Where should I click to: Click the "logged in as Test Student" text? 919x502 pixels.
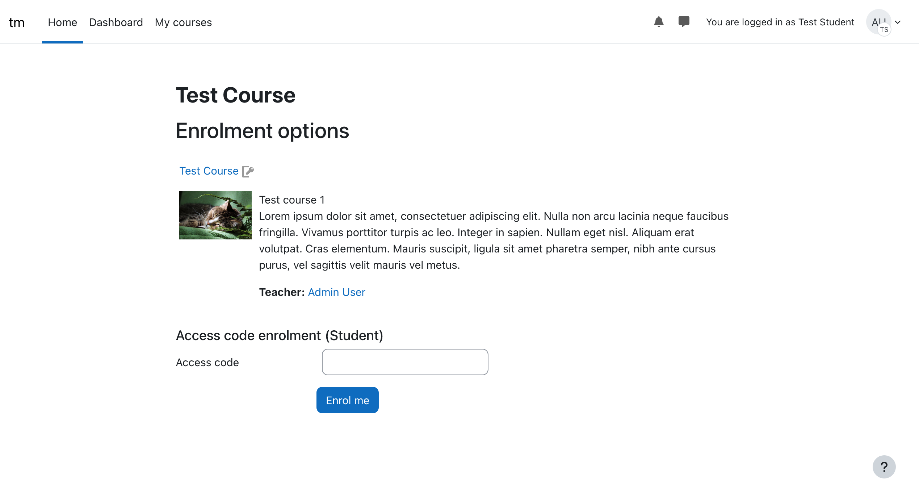(x=780, y=22)
